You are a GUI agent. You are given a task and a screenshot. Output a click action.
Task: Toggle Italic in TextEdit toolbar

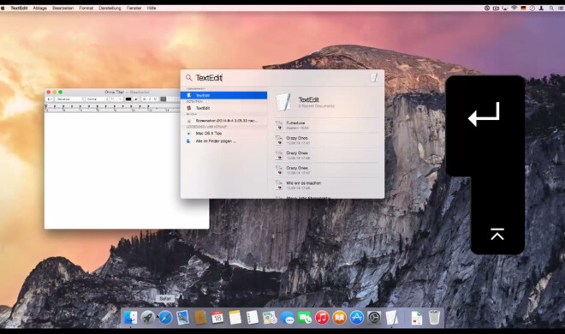[x=150, y=98]
